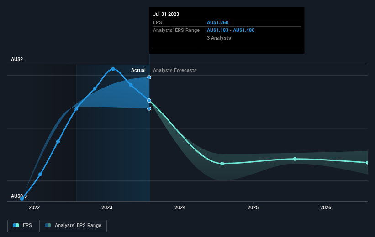Click the EPS legend color marker

[16, 225]
